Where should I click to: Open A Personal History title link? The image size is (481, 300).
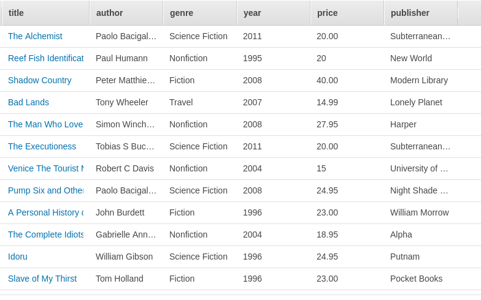point(45,212)
